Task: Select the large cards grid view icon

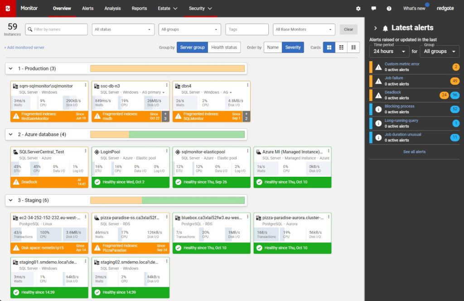Action: tap(329, 47)
